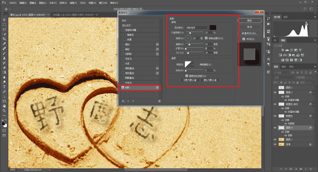This screenshot has height=172, width=318.
Task: Select the Clone Stamp tool
Action: pos(4,58)
